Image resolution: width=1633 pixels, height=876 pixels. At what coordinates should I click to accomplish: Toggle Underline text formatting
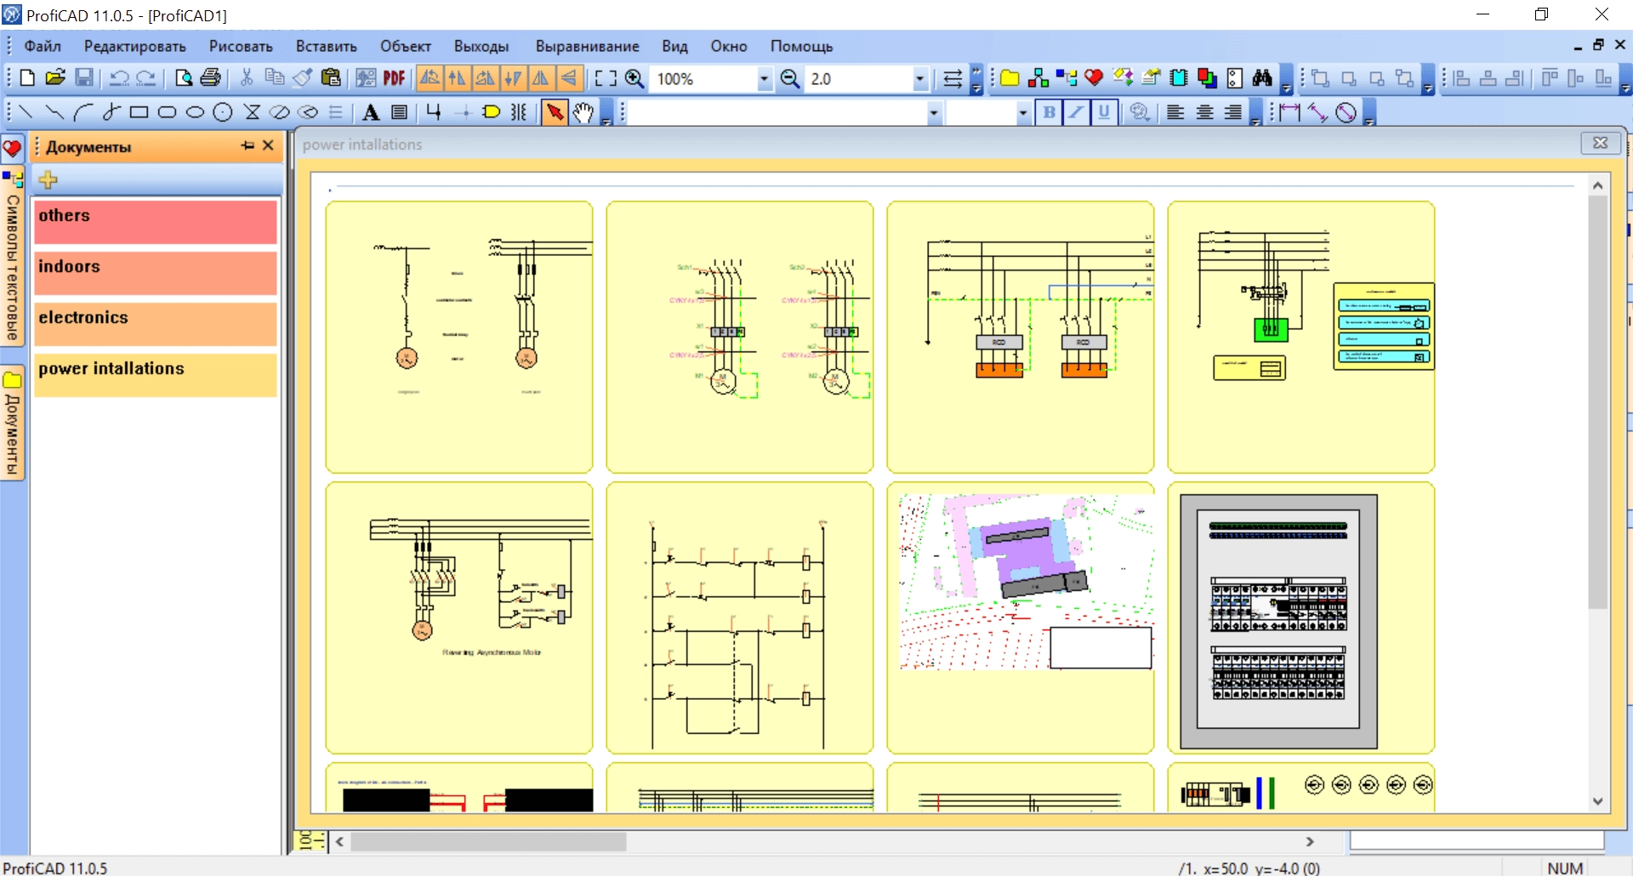tap(1103, 112)
